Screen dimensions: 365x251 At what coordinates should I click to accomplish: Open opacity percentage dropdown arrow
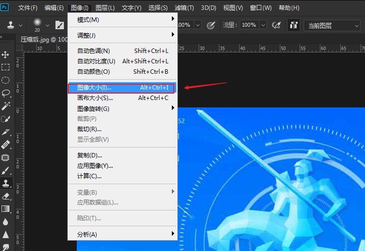(x=198, y=25)
